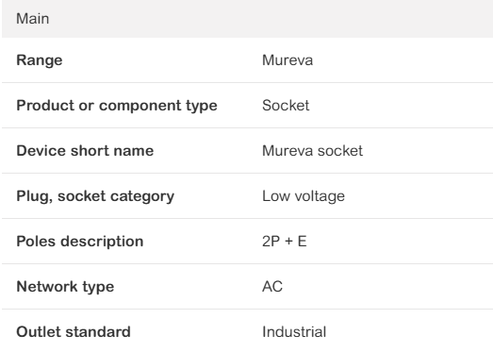
Task: Select the Network type label
Action: tap(65, 287)
